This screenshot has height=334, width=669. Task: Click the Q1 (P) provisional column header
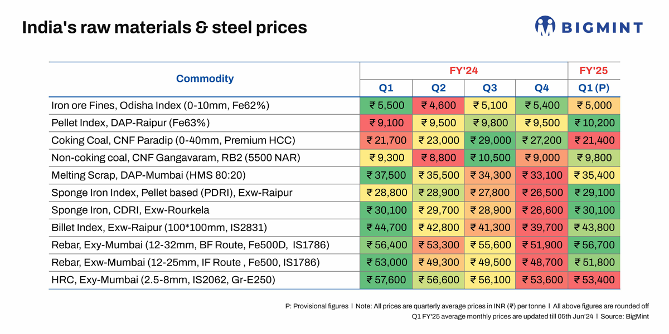(x=594, y=88)
